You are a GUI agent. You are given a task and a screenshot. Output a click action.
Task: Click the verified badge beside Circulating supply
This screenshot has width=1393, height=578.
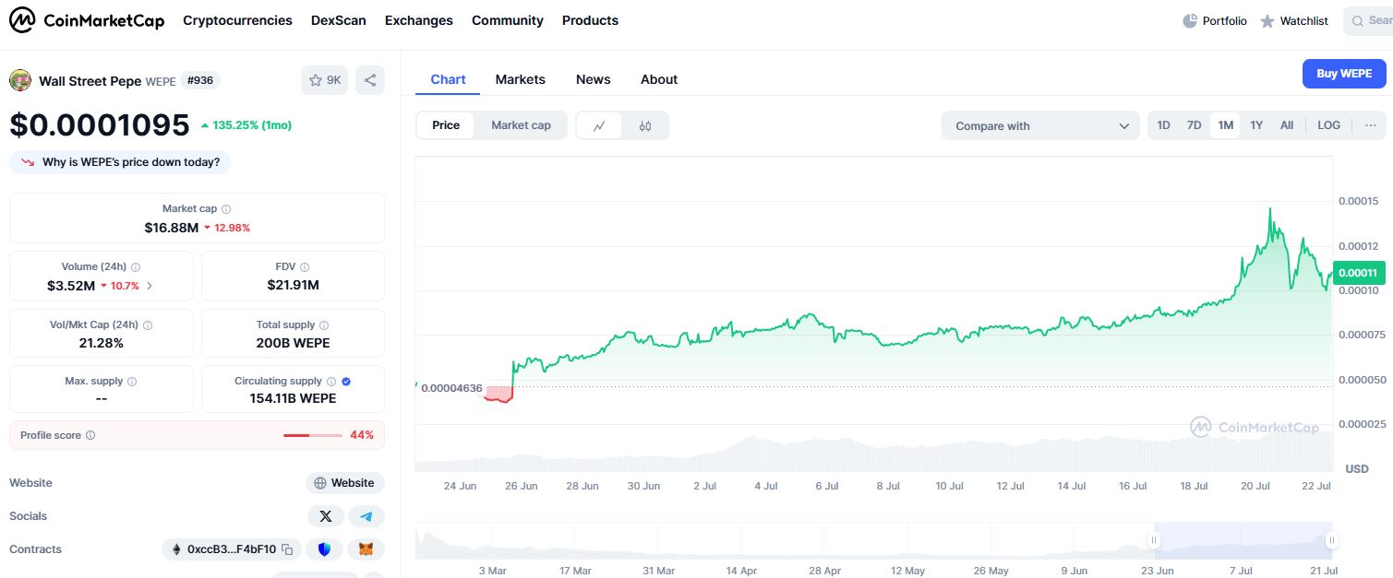(346, 382)
